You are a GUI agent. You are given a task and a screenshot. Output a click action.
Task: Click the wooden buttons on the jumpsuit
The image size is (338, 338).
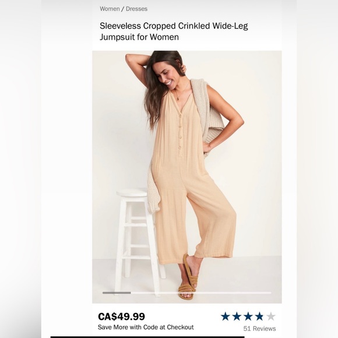coord(180,132)
